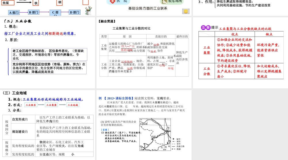Click the map image in the example slide

[x=155, y=134]
